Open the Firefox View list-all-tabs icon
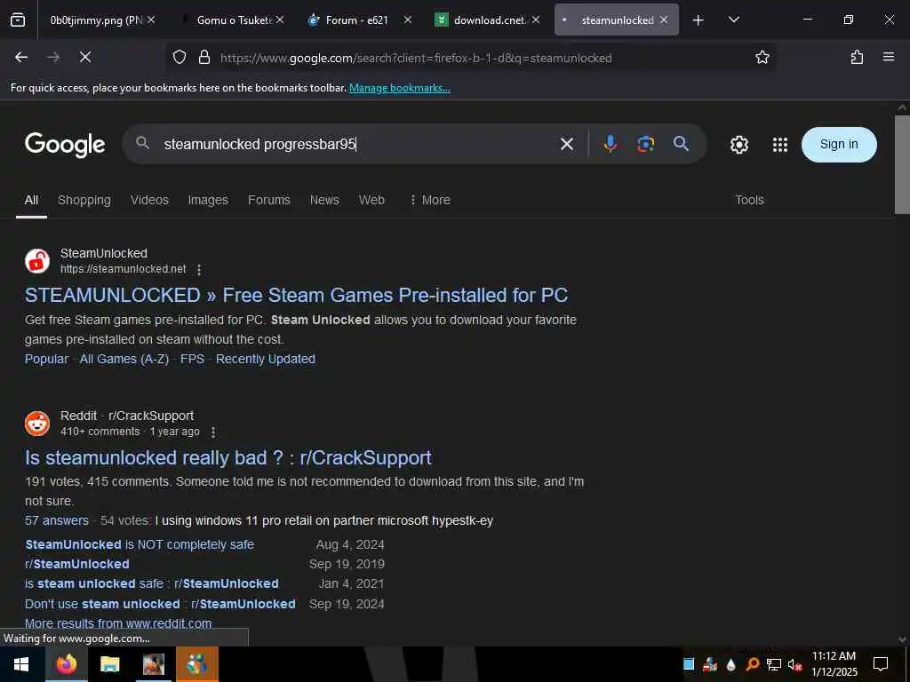 pos(18,20)
